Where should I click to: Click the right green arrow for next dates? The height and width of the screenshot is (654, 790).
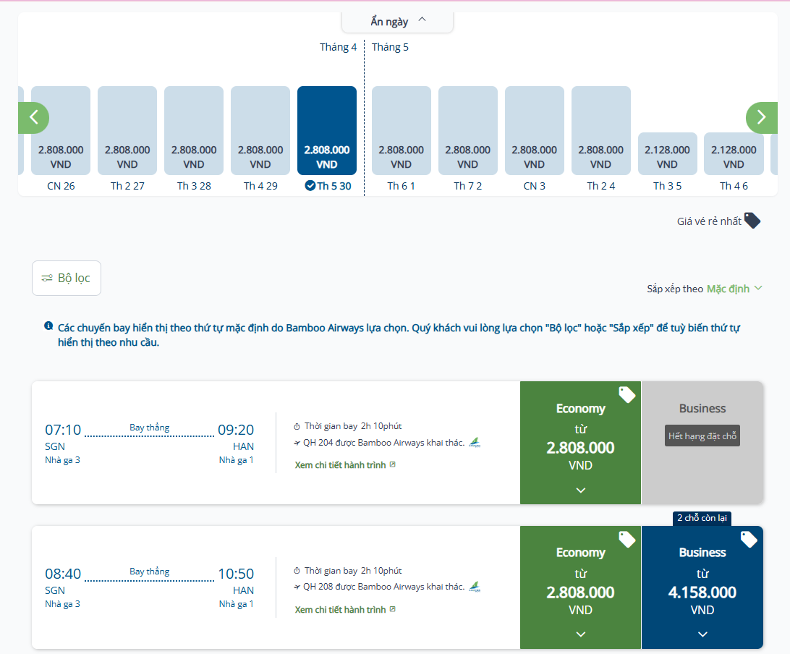pos(760,117)
